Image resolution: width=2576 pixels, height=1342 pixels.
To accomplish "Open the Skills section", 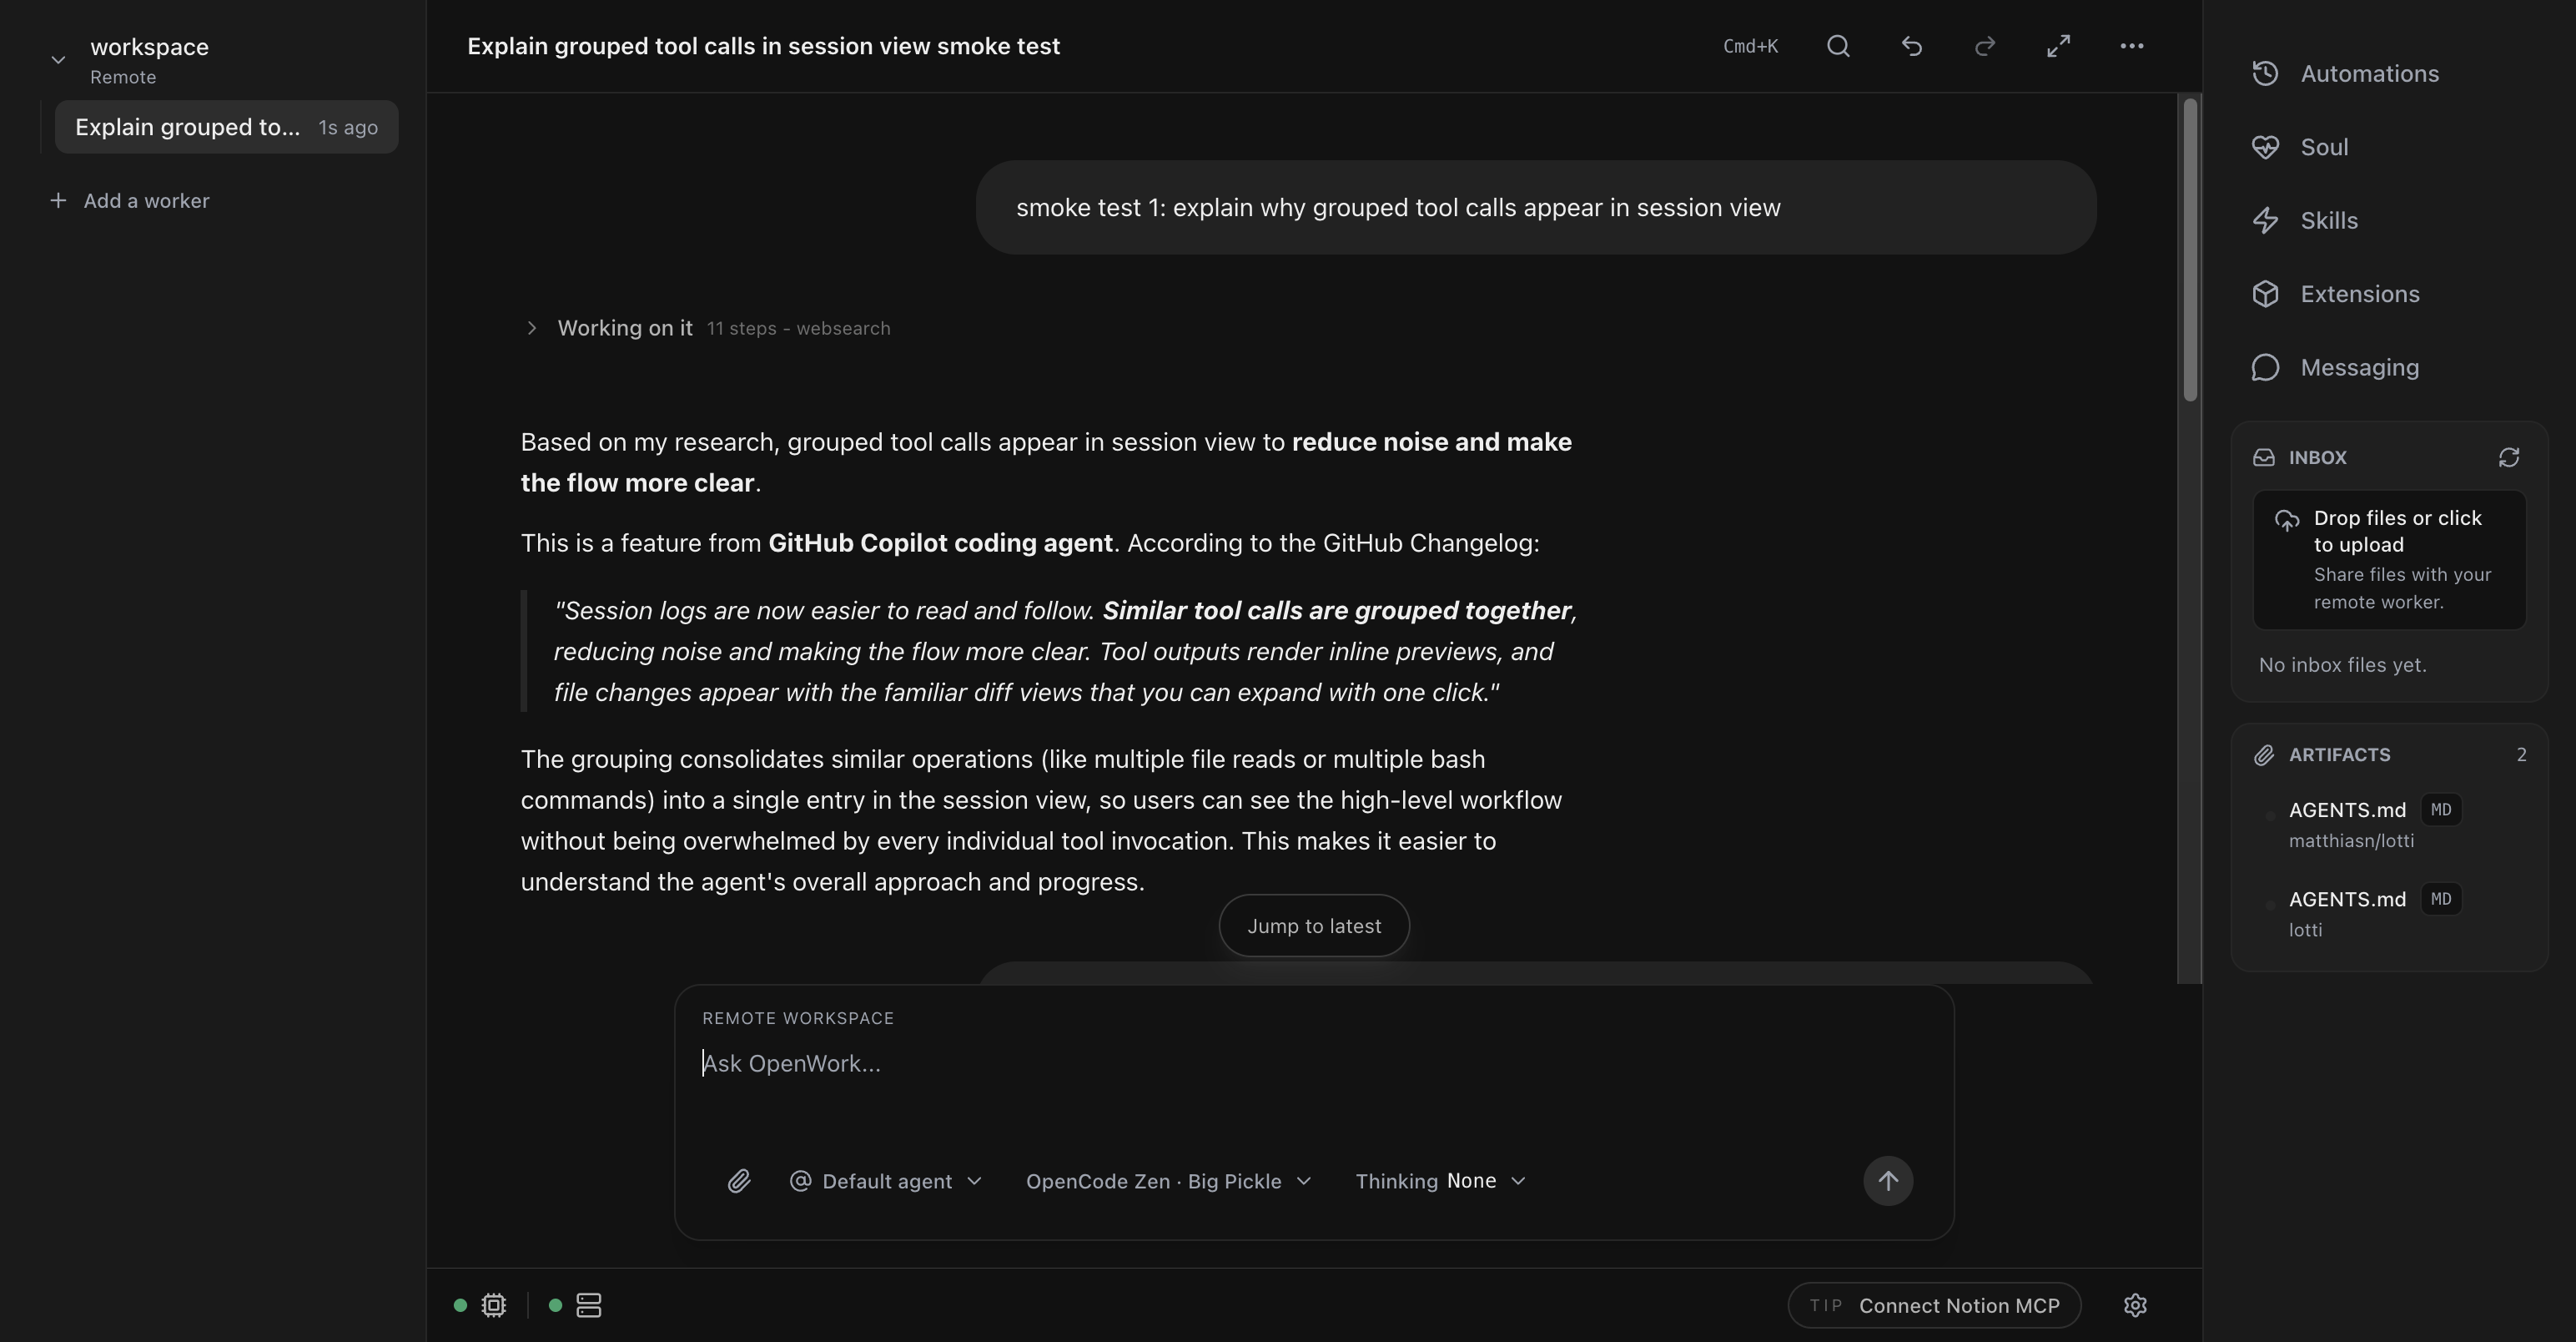I will click(x=2328, y=220).
